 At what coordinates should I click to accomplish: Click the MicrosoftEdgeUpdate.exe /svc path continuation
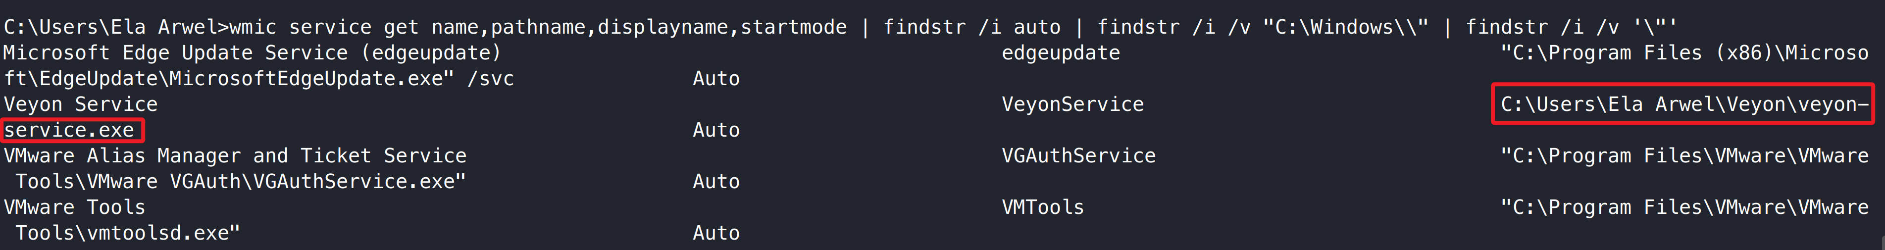point(259,78)
